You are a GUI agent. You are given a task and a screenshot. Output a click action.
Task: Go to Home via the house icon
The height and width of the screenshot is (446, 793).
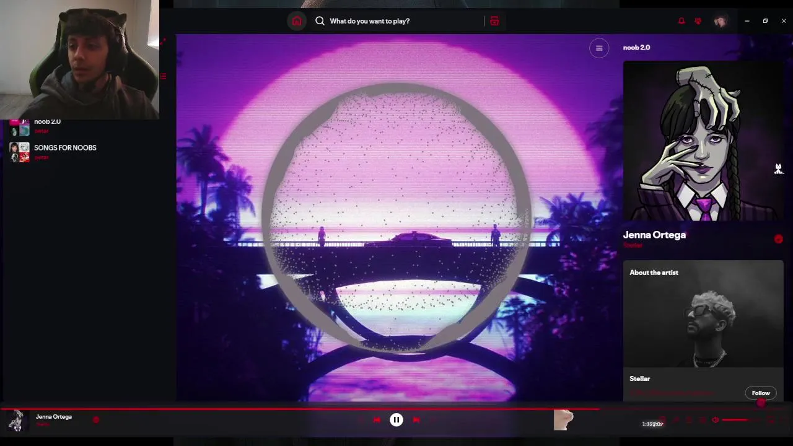coord(297,21)
